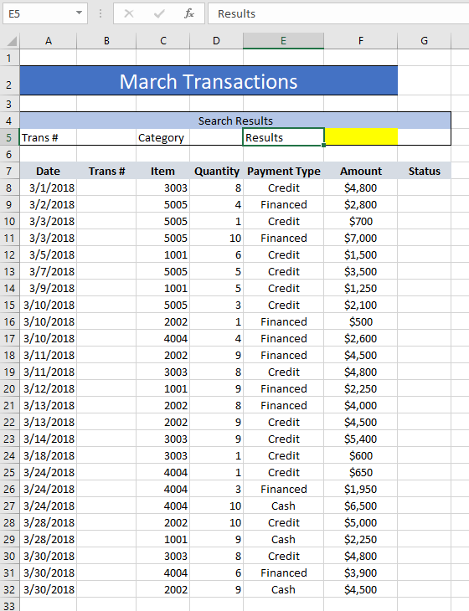Select the $3,900 amount cell
The image size is (469, 611).
[x=361, y=573]
